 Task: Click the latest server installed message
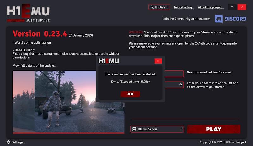(130, 74)
